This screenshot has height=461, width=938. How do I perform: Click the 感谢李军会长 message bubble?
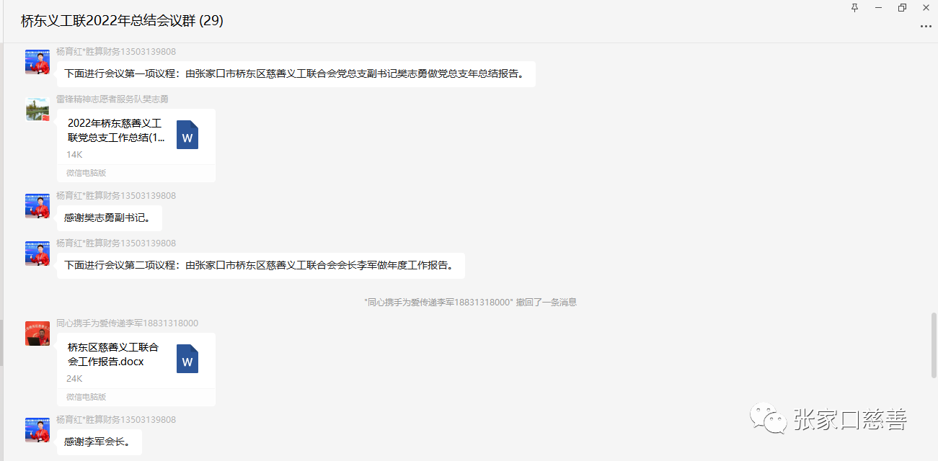tap(99, 442)
